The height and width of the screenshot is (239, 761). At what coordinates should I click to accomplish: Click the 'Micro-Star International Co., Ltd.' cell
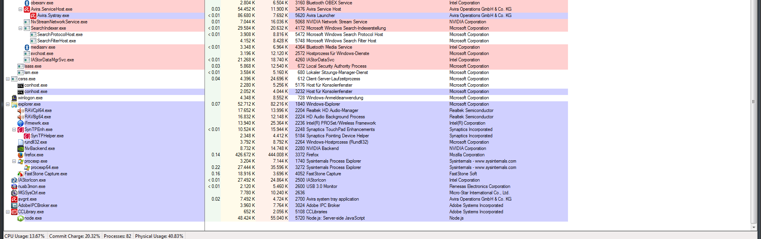click(479, 193)
